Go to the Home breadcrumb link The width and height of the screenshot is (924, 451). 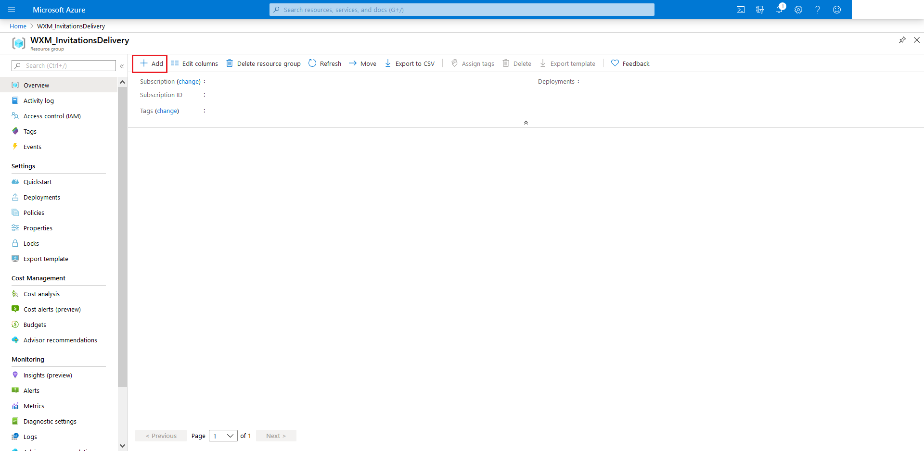coord(18,26)
